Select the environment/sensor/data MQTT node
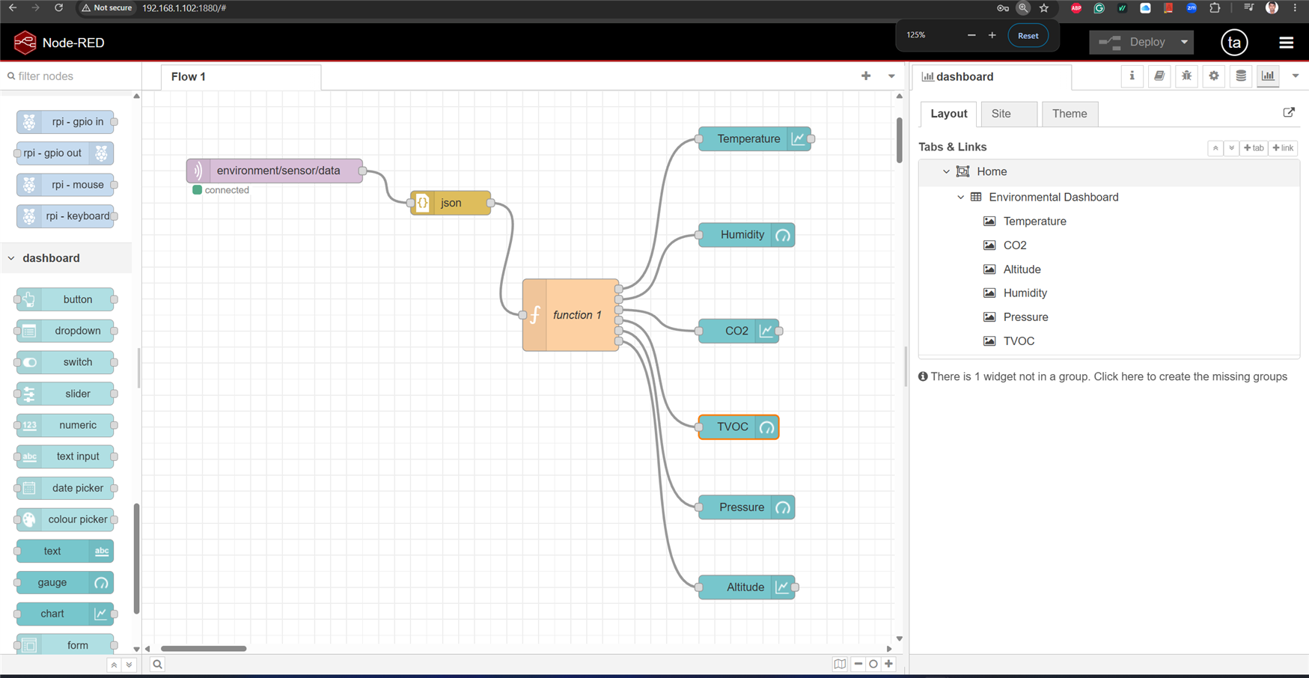Image resolution: width=1309 pixels, height=678 pixels. tap(275, 171)
